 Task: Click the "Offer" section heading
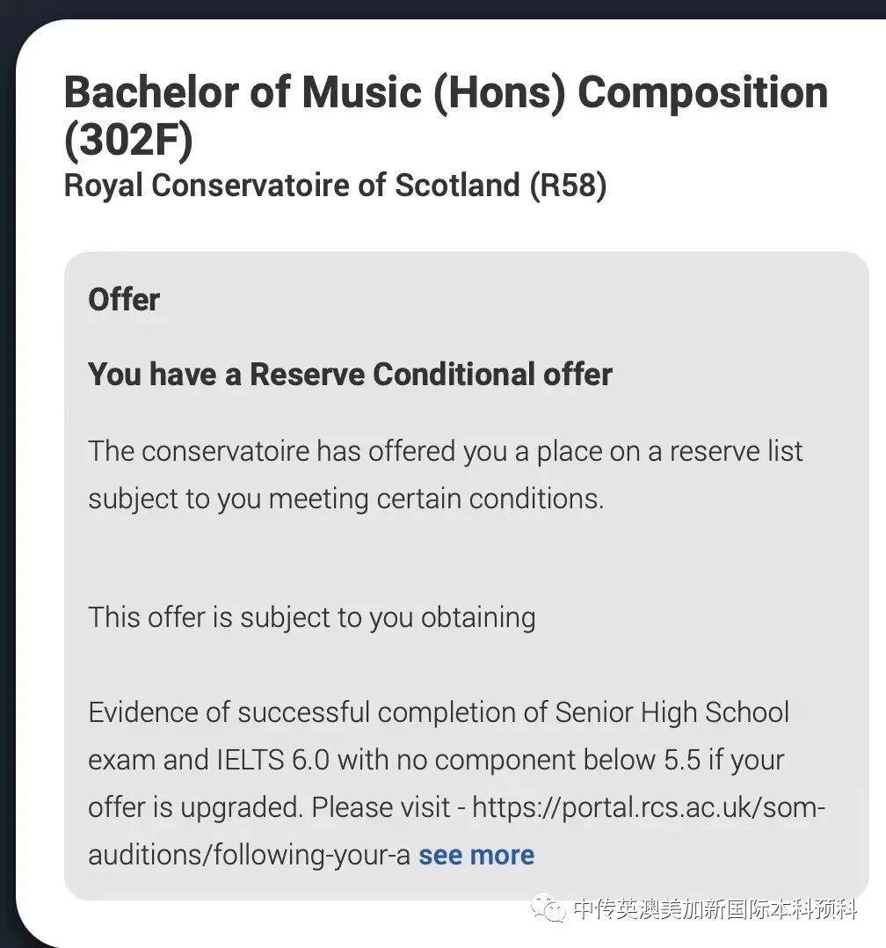[124, 300]
